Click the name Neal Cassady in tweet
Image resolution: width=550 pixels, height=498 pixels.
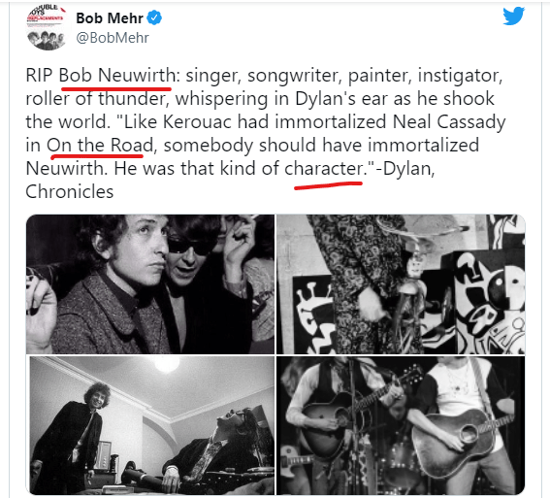pos(449,121)
